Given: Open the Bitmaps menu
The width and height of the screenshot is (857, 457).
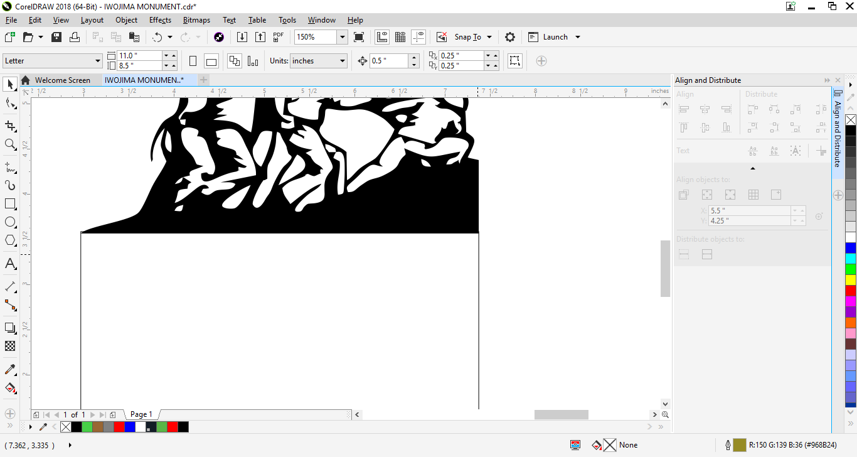Looking at the screenshot, I should pyautogui.click(x=196, y=20).
